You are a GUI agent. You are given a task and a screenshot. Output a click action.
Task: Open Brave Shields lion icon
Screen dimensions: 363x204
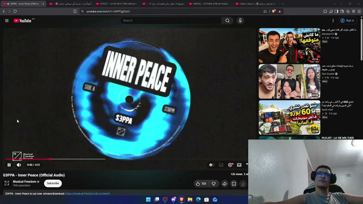(273, 11)
